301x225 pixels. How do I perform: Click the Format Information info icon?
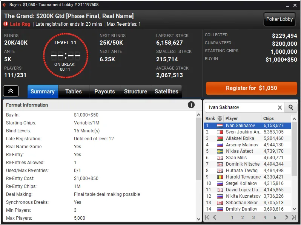(191, 105)
